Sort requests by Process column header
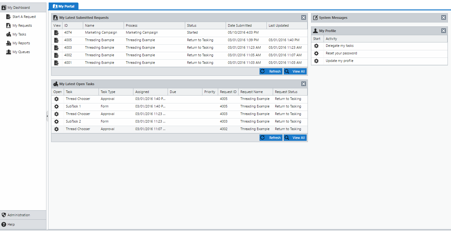Viewport: 451px width, 231px height. point(154,25)
